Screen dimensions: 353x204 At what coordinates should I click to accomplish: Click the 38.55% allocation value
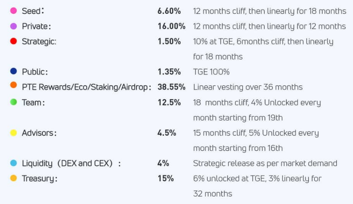171,87
